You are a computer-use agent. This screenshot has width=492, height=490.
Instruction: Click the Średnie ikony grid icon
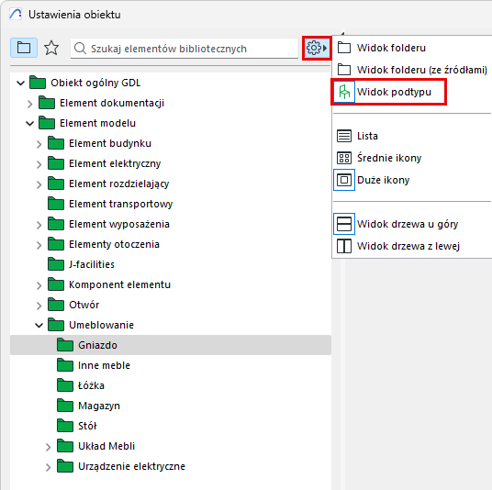pos(344,158)
